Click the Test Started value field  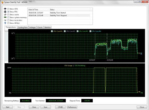tap(56, 101)
